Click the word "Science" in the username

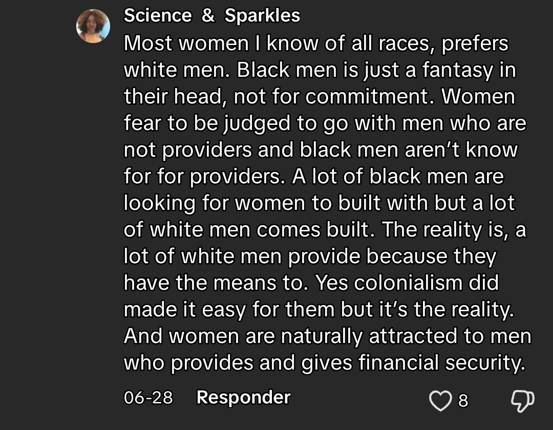point(158,15)
